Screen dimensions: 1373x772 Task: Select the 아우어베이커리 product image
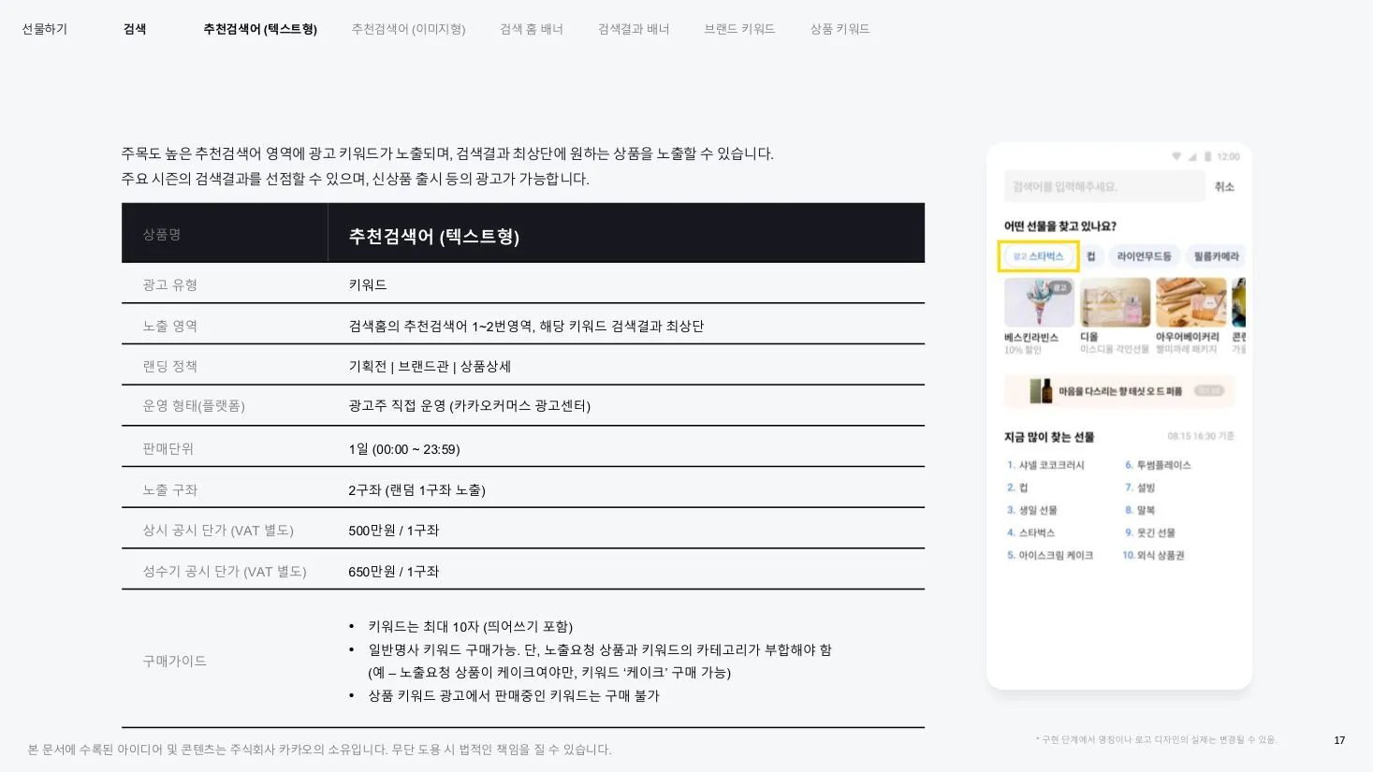(1190, 302)
